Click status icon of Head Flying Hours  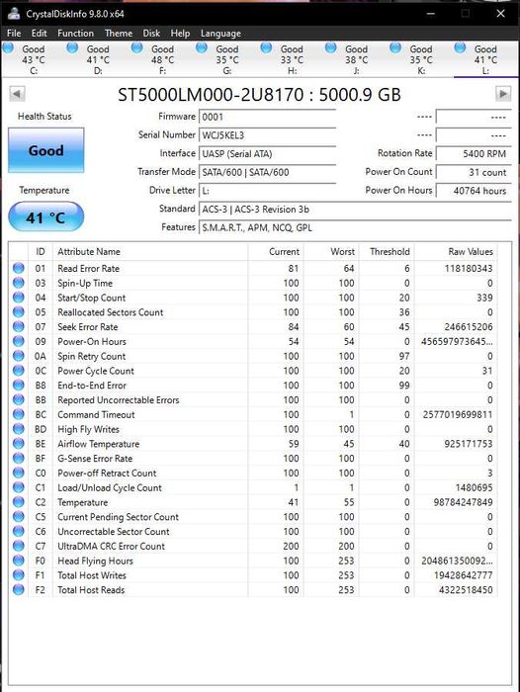point(19,560)
